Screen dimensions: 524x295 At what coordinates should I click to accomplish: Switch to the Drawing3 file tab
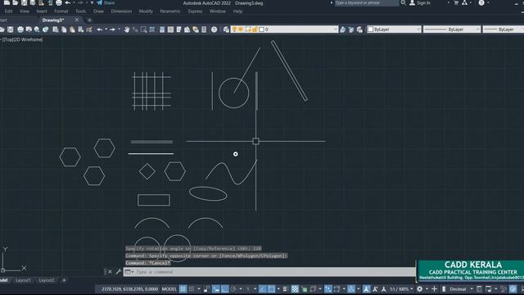52,20
